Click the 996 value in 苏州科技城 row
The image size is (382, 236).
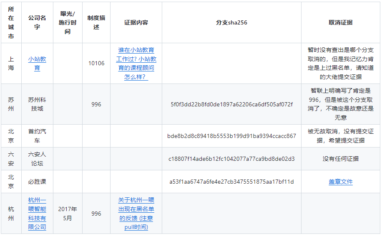click(96, 104)
